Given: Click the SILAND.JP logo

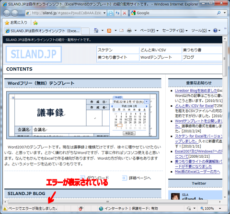Looking at the screenshot, I should [34, 54].
